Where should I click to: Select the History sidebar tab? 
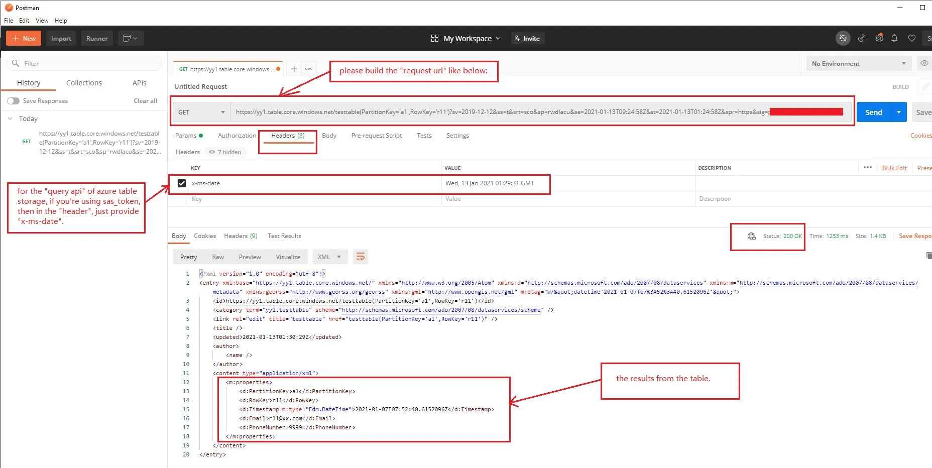tap(29, 83)
